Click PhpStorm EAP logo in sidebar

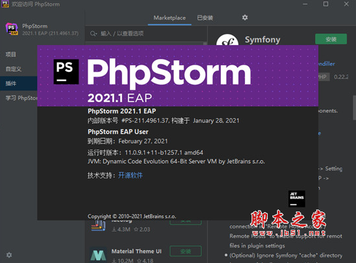pyautogui.click(x=12, y=29)
